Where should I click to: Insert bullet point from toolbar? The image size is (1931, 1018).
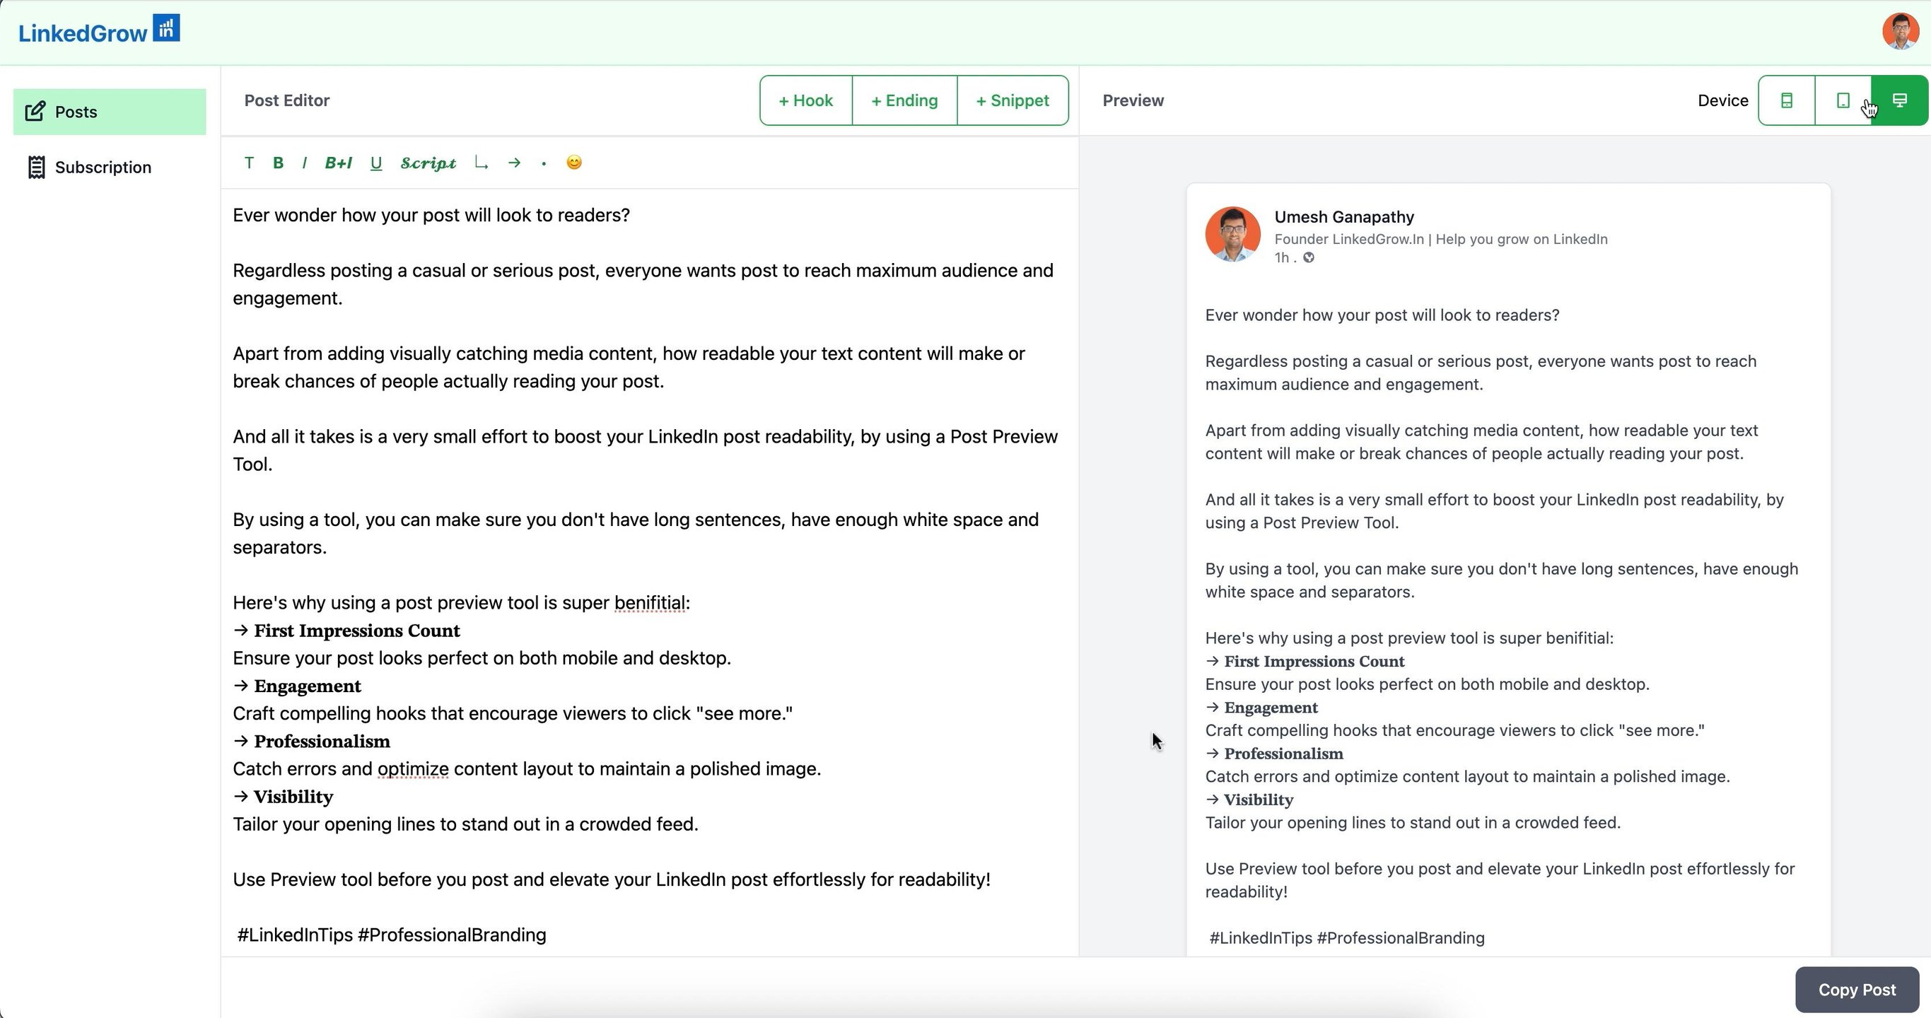(544, 163)
